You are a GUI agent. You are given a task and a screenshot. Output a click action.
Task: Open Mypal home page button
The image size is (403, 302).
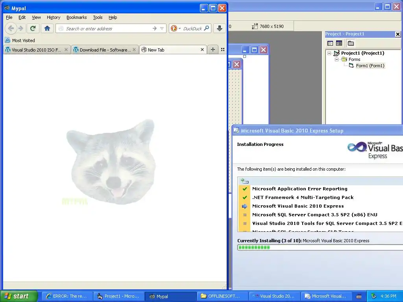(x=47, y=28)
